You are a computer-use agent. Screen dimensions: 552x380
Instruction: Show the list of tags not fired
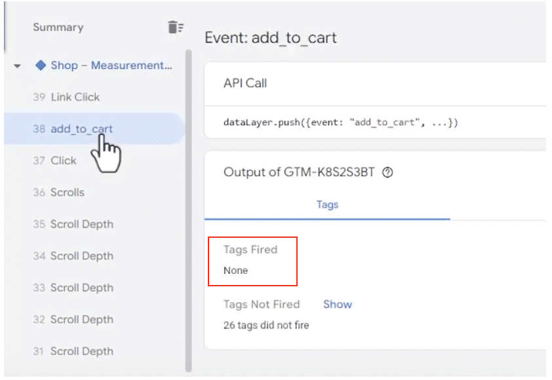coord(337,304)
